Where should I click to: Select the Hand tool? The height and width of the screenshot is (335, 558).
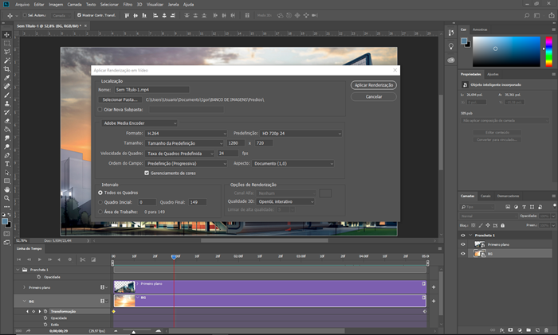(x=6, y=189)
